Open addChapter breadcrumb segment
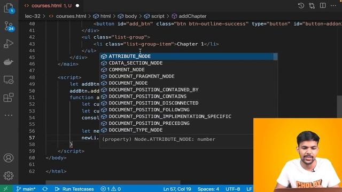 (189, 16)
